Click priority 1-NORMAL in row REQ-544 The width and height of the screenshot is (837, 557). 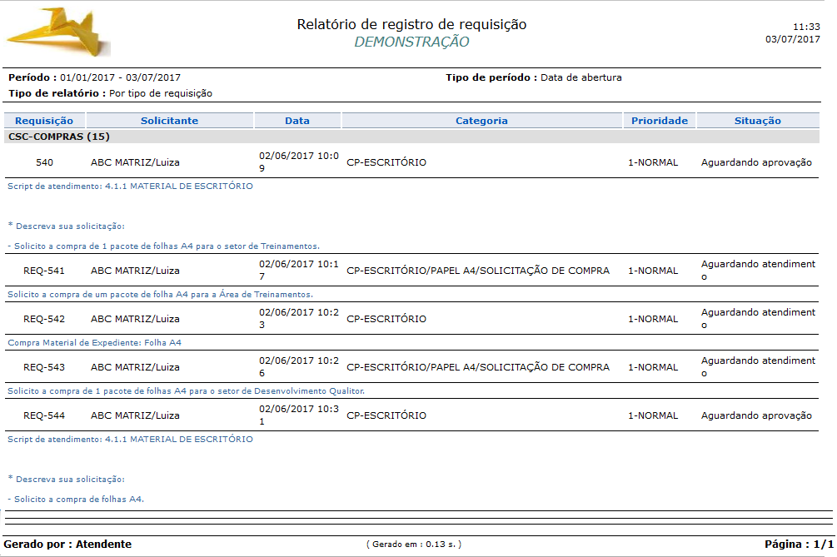[x=653, y=415]
